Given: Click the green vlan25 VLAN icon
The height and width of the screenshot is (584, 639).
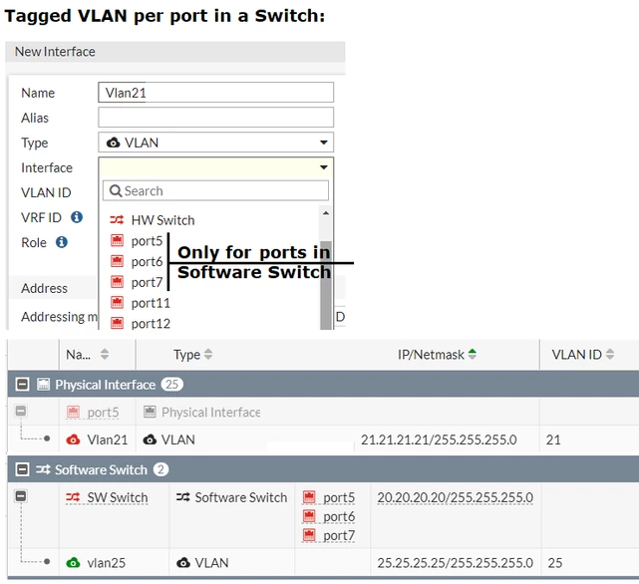Looking at the screenshot, I should (x=73, y=563).
